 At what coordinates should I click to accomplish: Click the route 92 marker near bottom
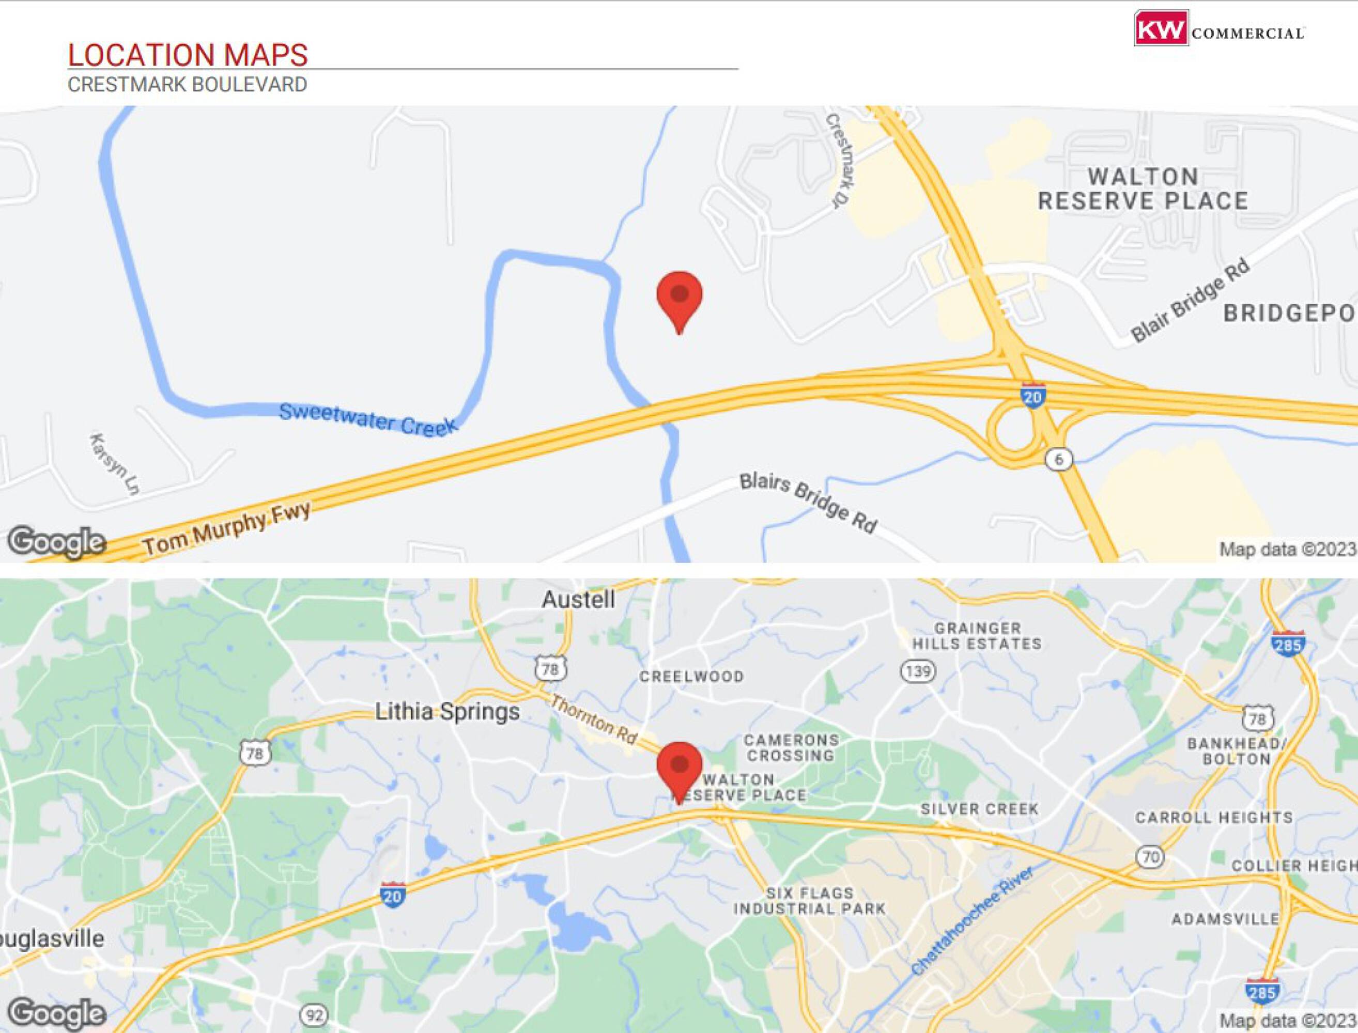point(314,1015)
